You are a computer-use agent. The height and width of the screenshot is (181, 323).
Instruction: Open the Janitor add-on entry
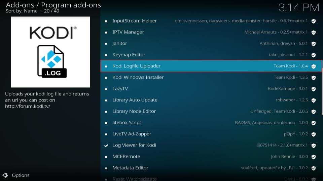point(211,44)
